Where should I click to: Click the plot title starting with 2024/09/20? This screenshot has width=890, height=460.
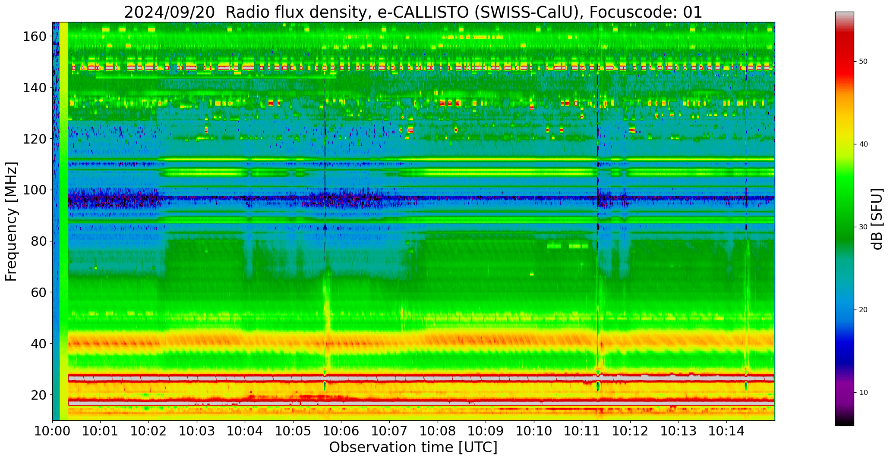pos(413,12)
